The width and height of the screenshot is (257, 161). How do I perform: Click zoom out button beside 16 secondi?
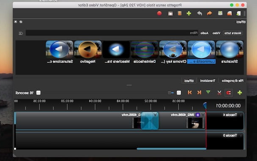[x=38, y=93]
